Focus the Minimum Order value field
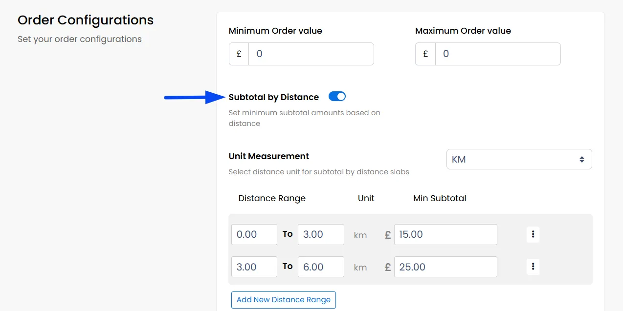This screenshot has height=311, width=623. pos(311,54)
